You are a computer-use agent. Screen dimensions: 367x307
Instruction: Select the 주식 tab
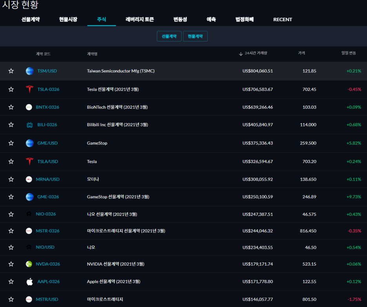(102, 20)
